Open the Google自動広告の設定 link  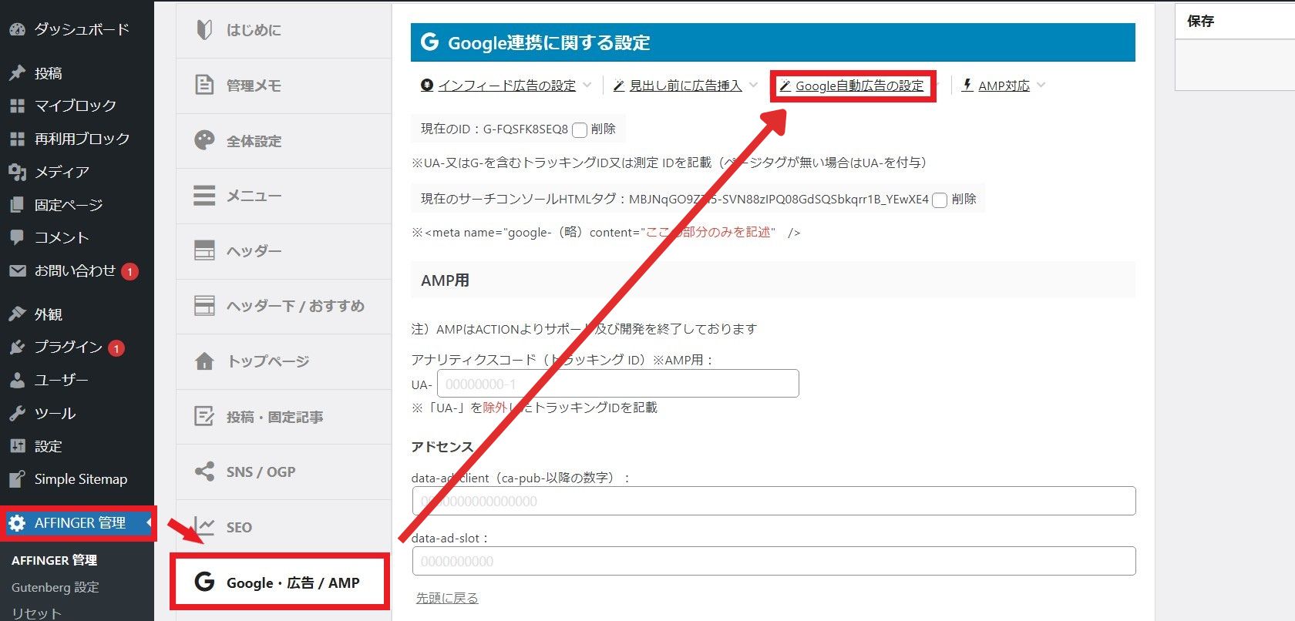click(x=859, y=86)
